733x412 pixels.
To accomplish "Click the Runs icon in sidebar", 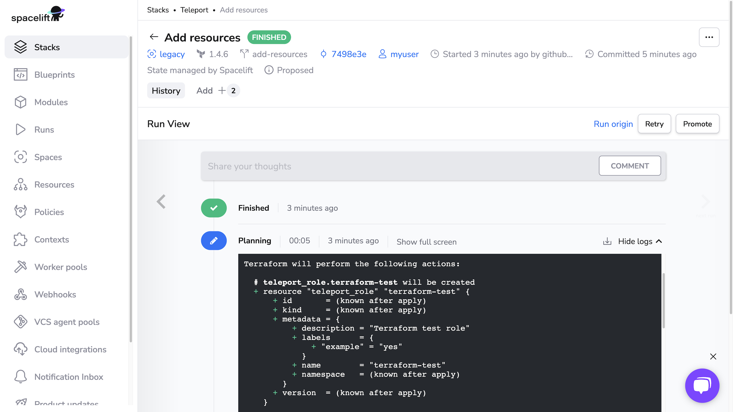I will (21, 130).
